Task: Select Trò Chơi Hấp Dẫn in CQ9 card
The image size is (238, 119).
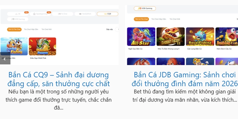Action: coord(31,29)
